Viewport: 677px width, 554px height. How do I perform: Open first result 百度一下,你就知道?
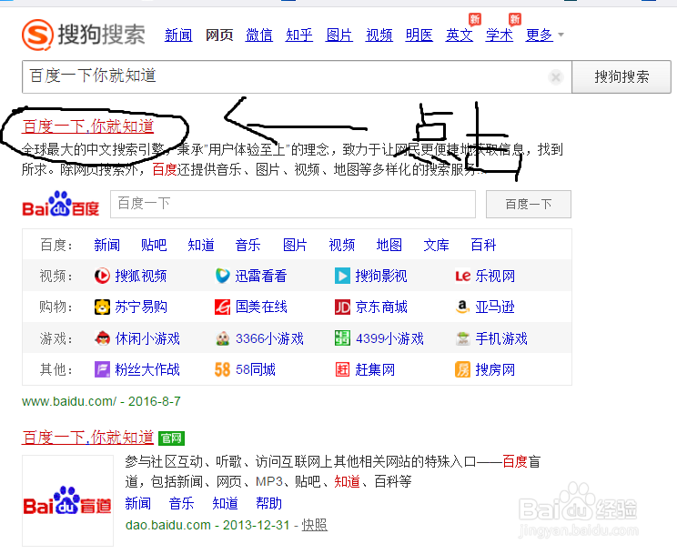tap(87, 126)
